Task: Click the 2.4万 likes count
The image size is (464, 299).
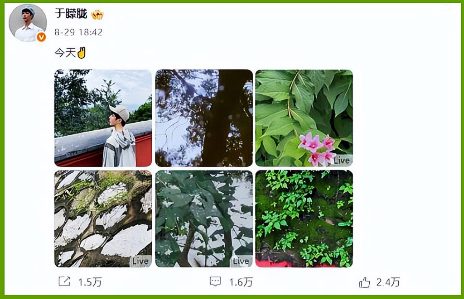Action: 388,282
